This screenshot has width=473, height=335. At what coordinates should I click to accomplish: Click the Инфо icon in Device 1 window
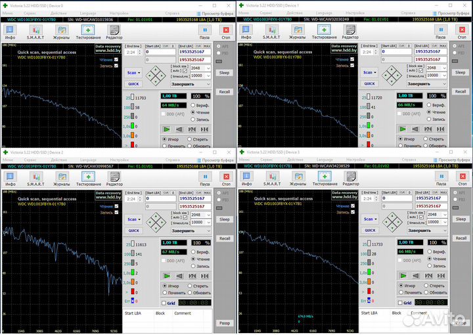coord(246,31)
